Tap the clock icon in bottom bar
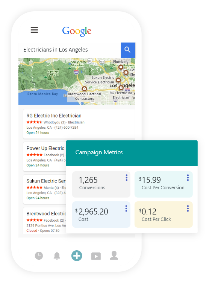The width and height of the screenshot is (209, 283). pos(39,256)
